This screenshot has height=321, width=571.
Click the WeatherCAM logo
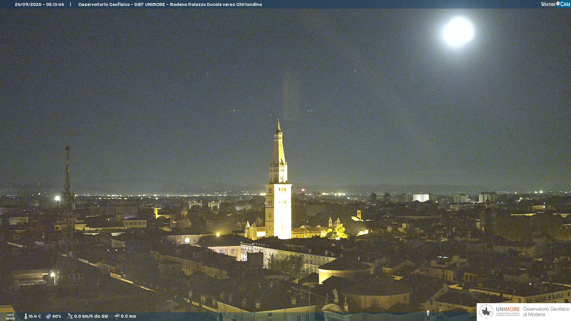click(555, 4)
